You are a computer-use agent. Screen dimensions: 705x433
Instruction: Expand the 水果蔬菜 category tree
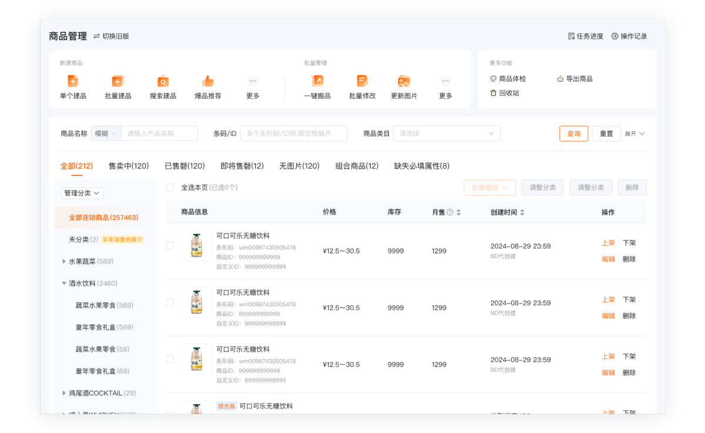click(x=65, y=261)
